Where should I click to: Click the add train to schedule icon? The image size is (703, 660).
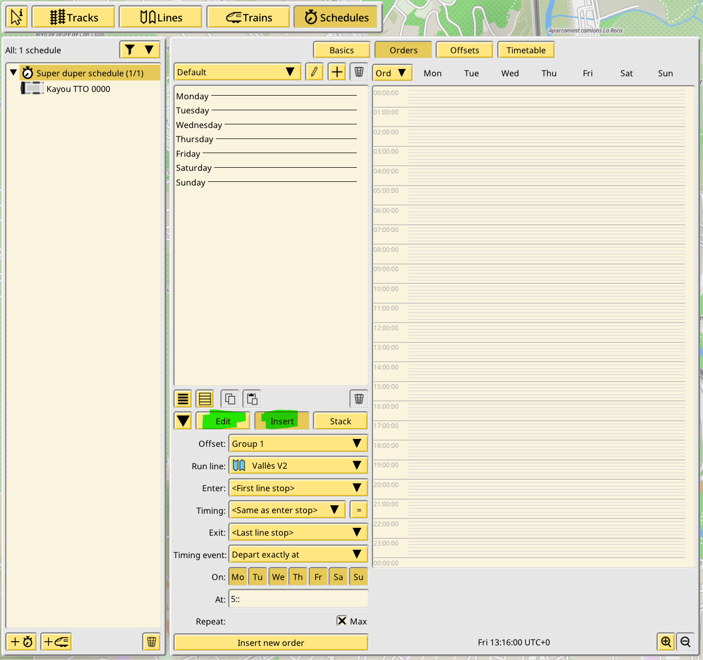click(56, 642)
